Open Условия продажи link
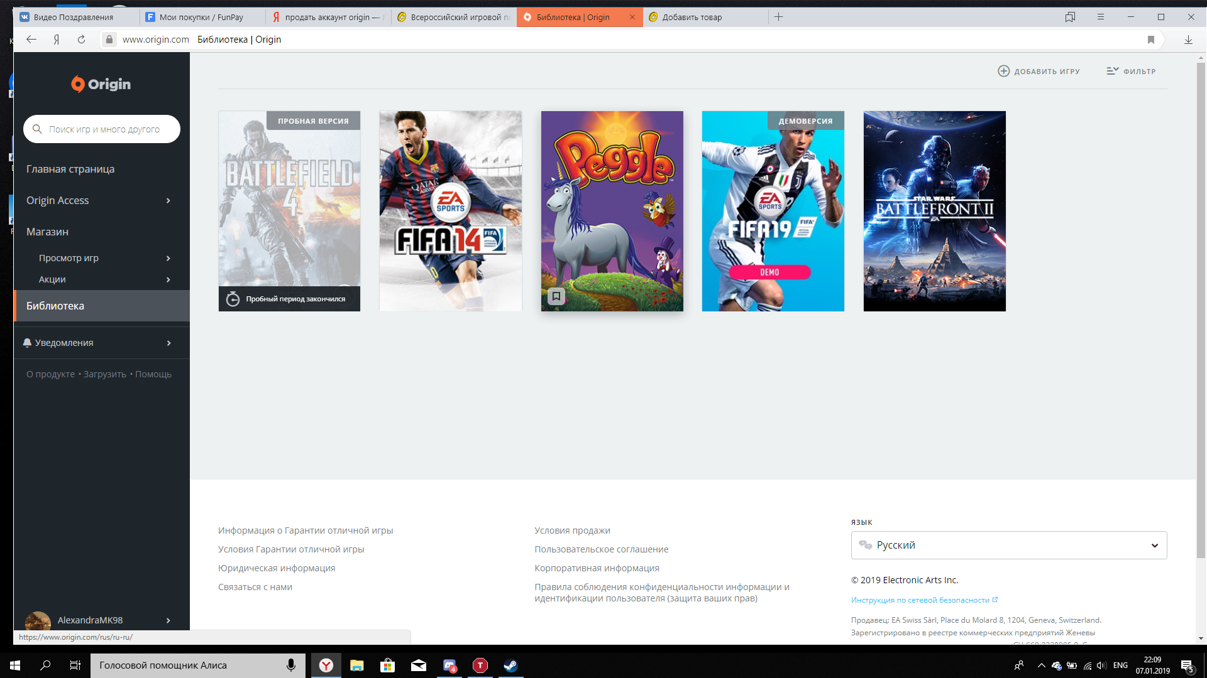1207x678 pixels. point(572,530)
